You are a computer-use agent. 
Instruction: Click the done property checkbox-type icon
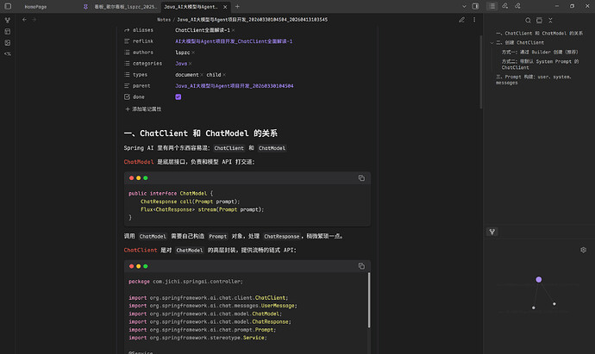(x=127, y=97)
